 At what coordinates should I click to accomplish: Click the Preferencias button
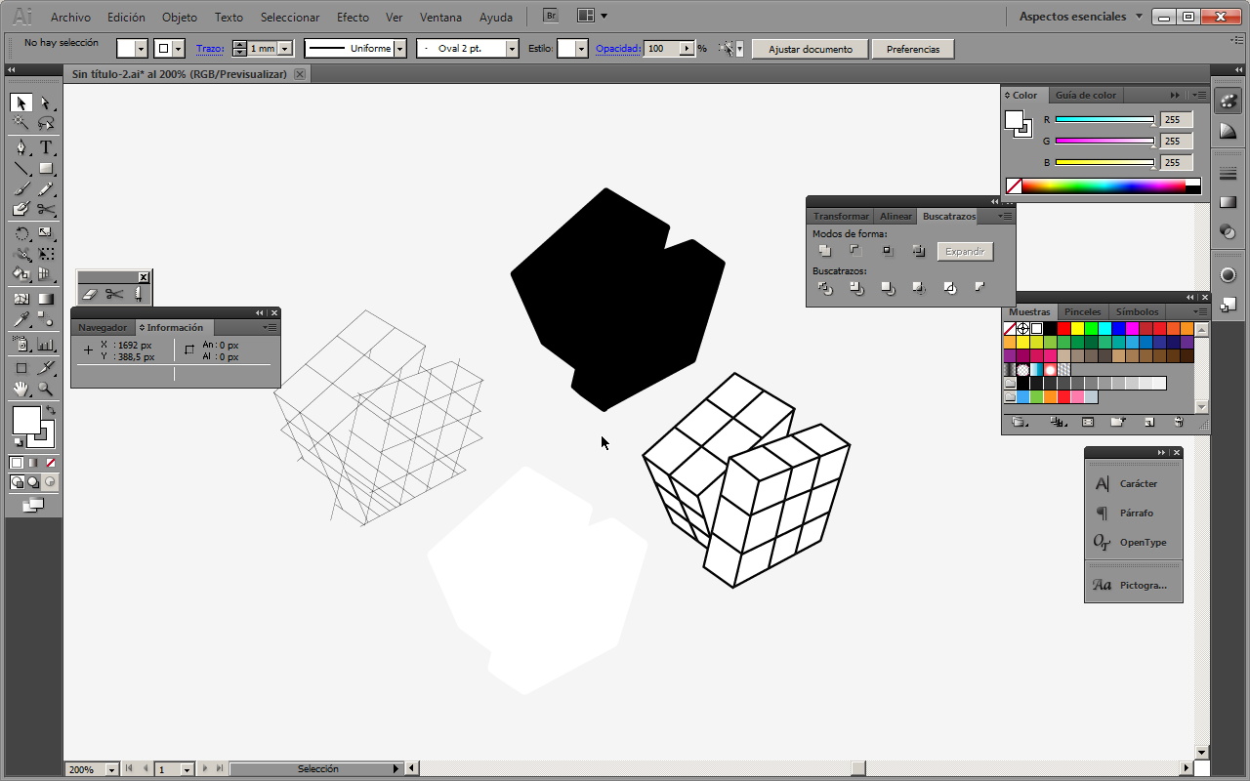click(913, 49)
